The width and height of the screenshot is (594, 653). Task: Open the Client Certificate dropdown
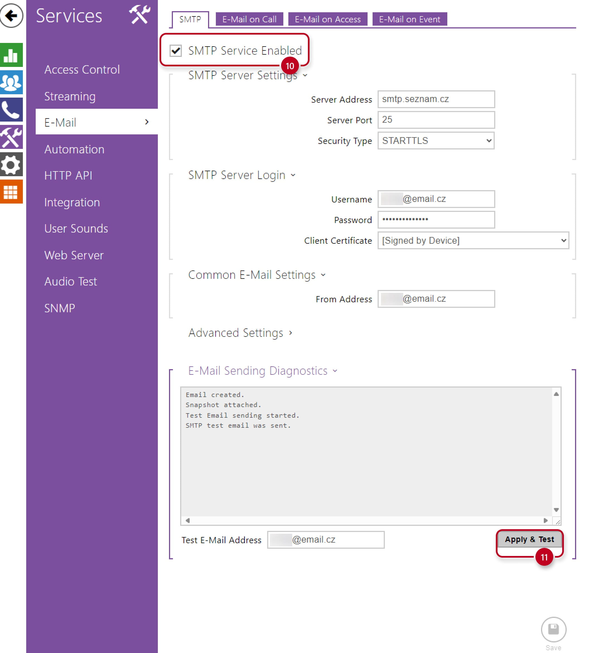point(473,240)
